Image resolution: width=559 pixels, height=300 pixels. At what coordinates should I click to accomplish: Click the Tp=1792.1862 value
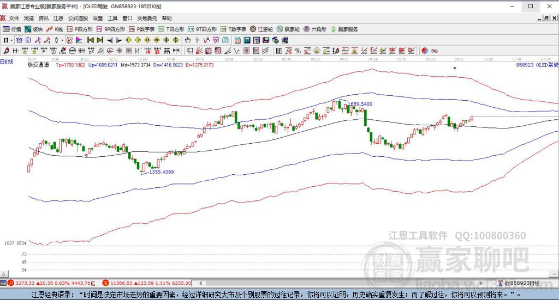[70, 65]
